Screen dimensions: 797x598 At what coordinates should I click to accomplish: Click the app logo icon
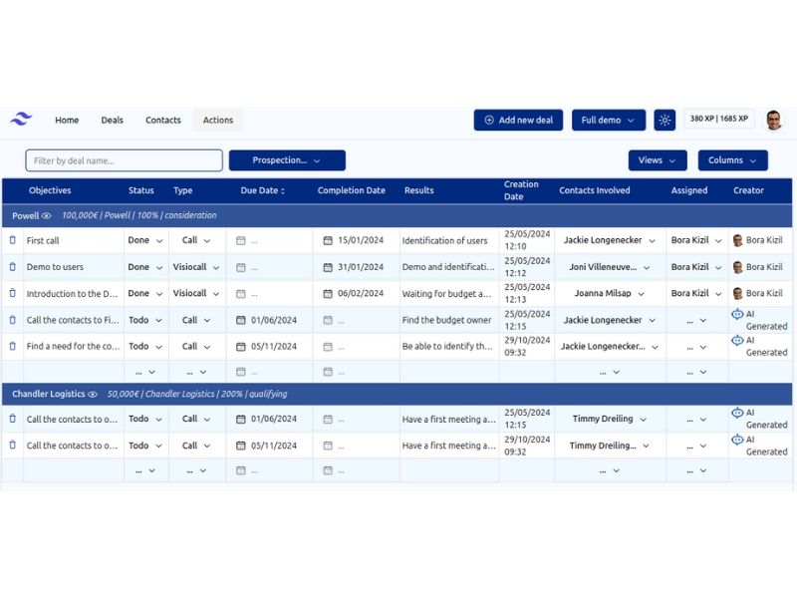click(x=21, y=120)
